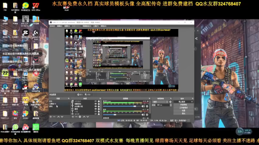Open the WPS Office desktop icon

tap(36, 6)
